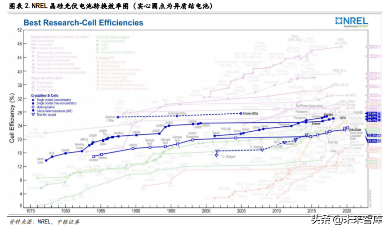Click the x-axis year 1980

[x=66, y=211]
